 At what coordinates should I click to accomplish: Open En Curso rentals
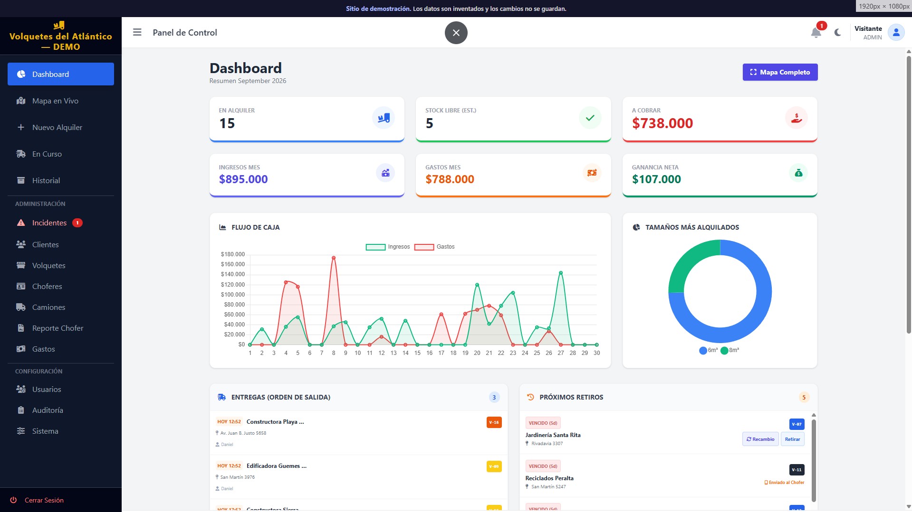point(61,154)
